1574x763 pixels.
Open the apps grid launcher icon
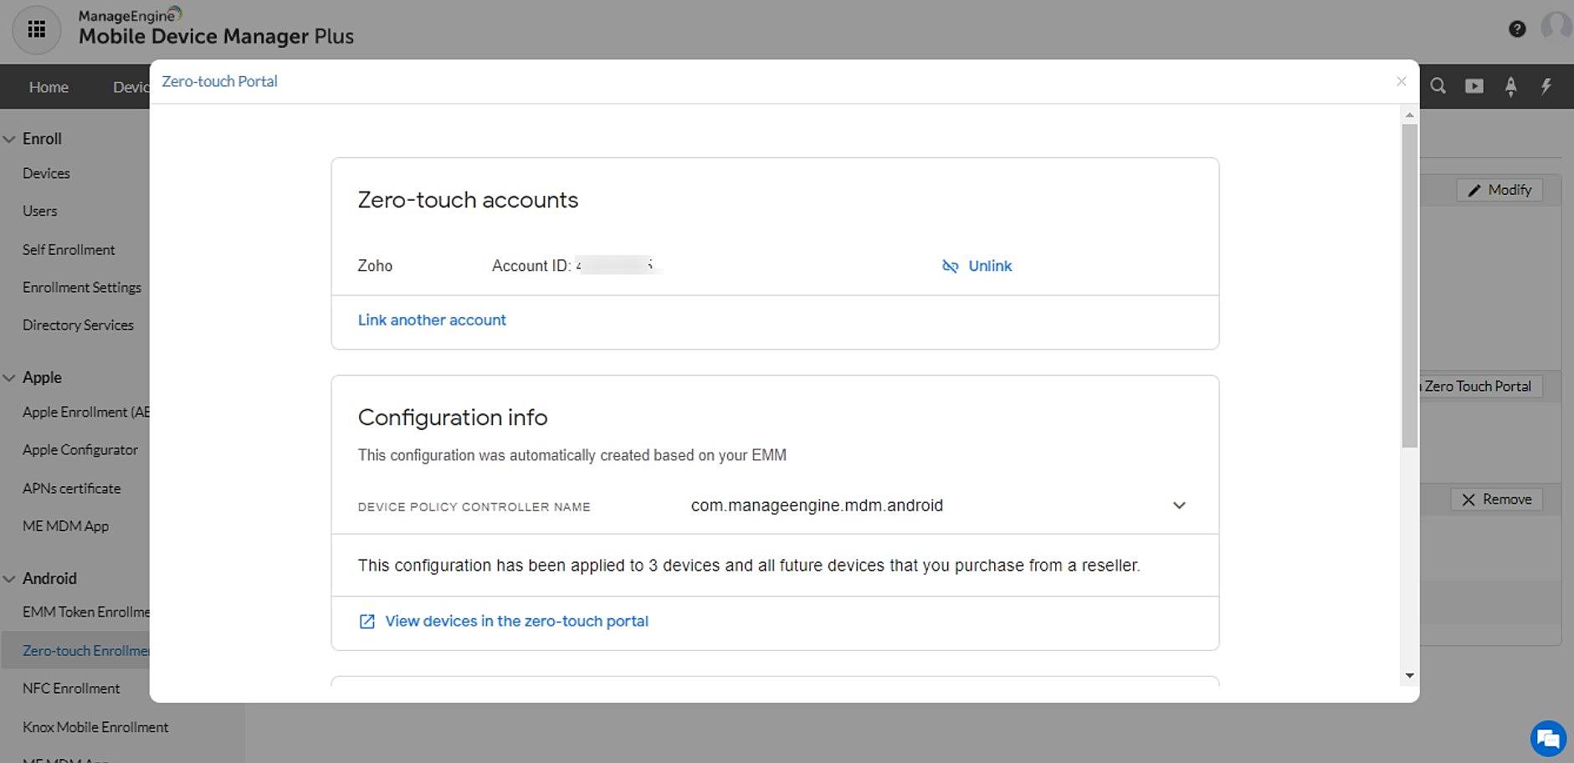point(37,30)
